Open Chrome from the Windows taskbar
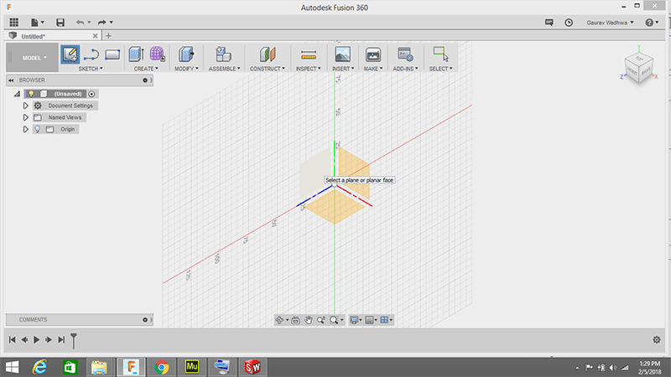Screen dimensions: 671x377 [161, 367]
